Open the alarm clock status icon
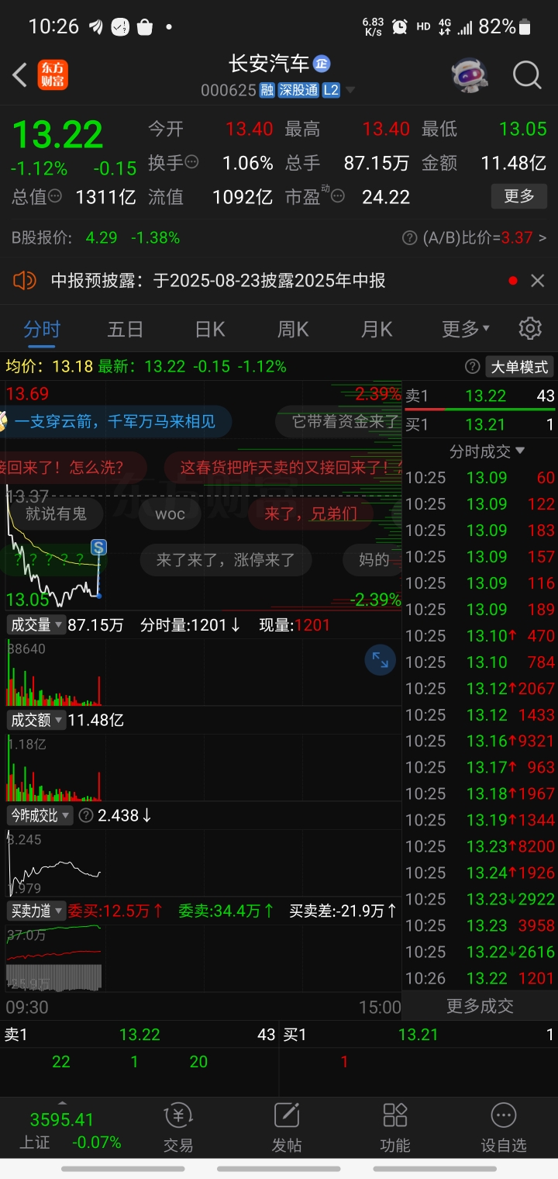 pos(399,26)
